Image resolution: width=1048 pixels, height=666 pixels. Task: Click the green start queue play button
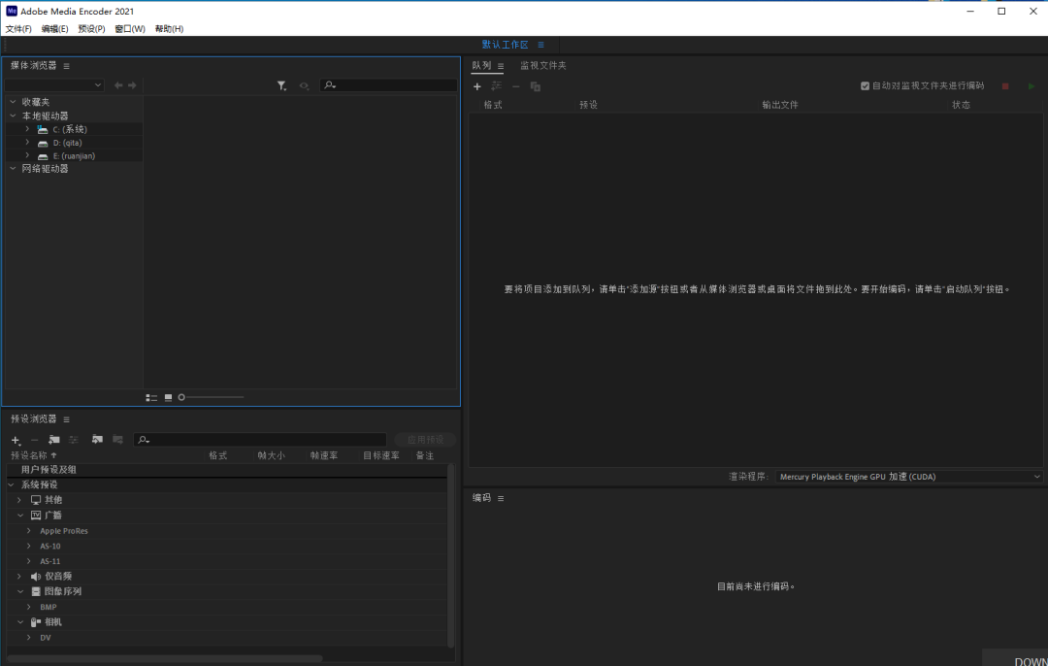pyautogui.click(x=1032, y=86)
